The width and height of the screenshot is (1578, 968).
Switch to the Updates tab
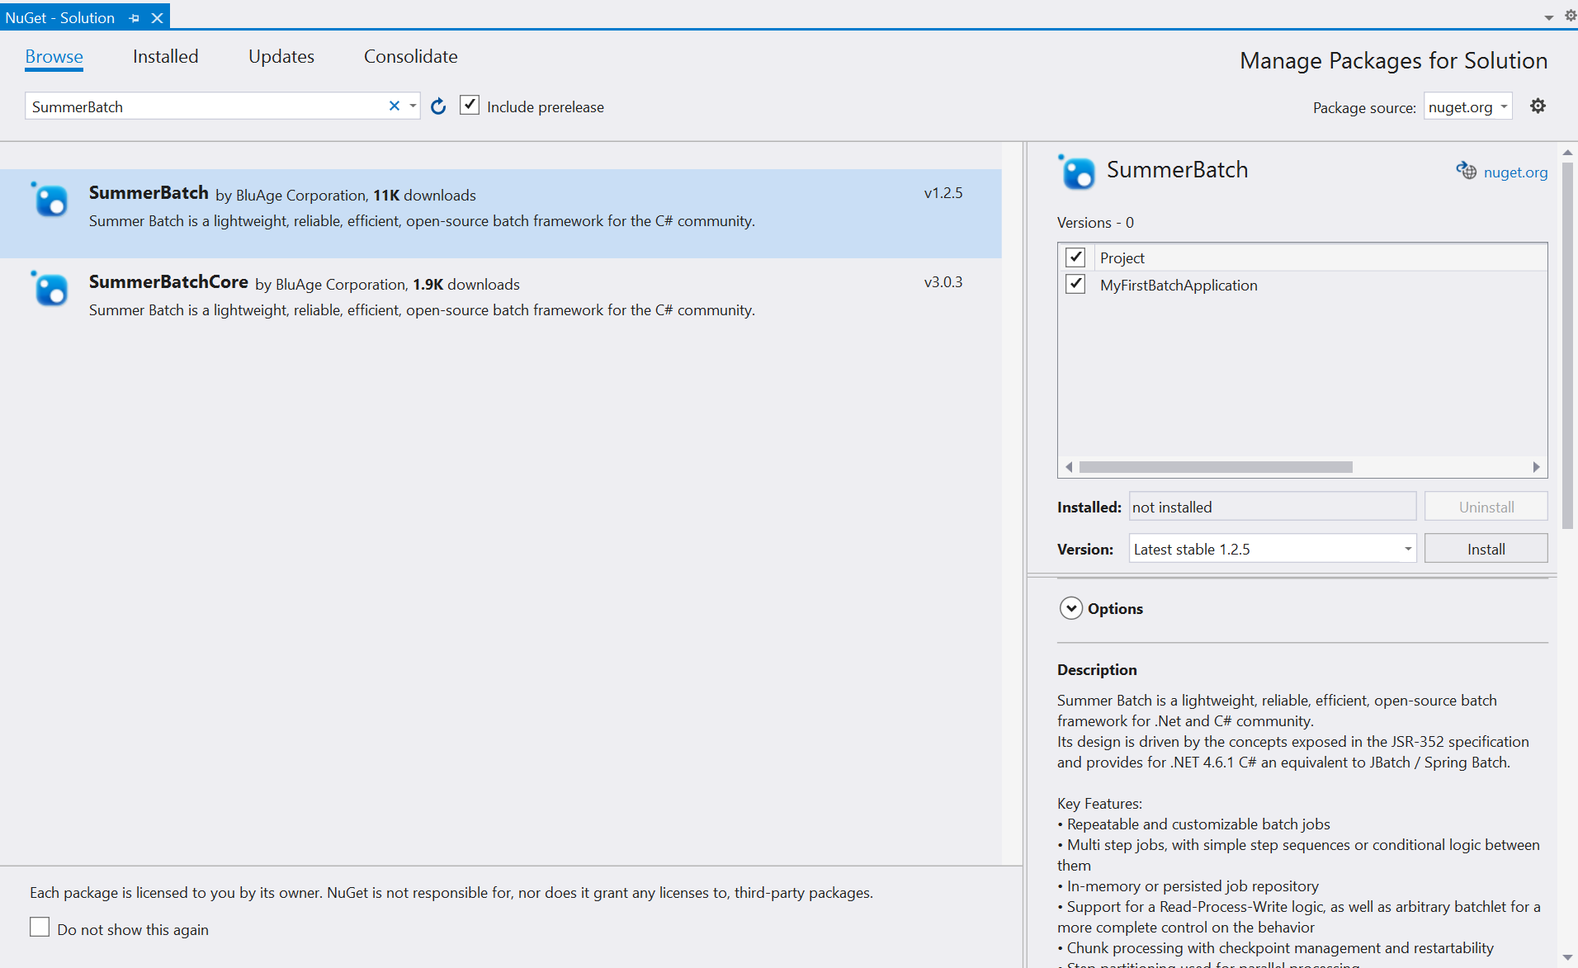pos(281,56)
